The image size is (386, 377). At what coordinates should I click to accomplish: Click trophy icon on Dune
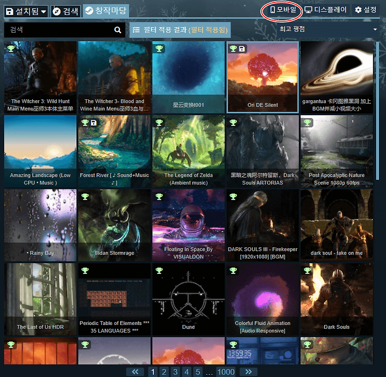tap(159, 270)
